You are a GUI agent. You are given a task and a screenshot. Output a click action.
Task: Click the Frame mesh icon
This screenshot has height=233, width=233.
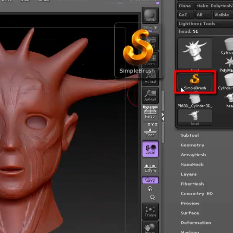tap(150, 211)
